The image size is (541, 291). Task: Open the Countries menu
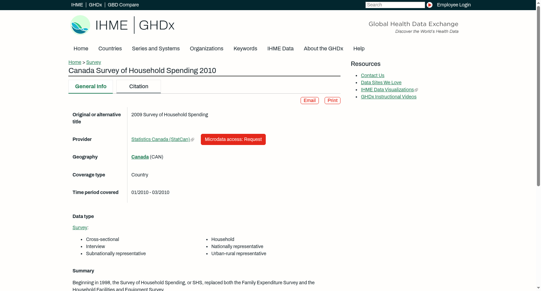click(110, 49)
